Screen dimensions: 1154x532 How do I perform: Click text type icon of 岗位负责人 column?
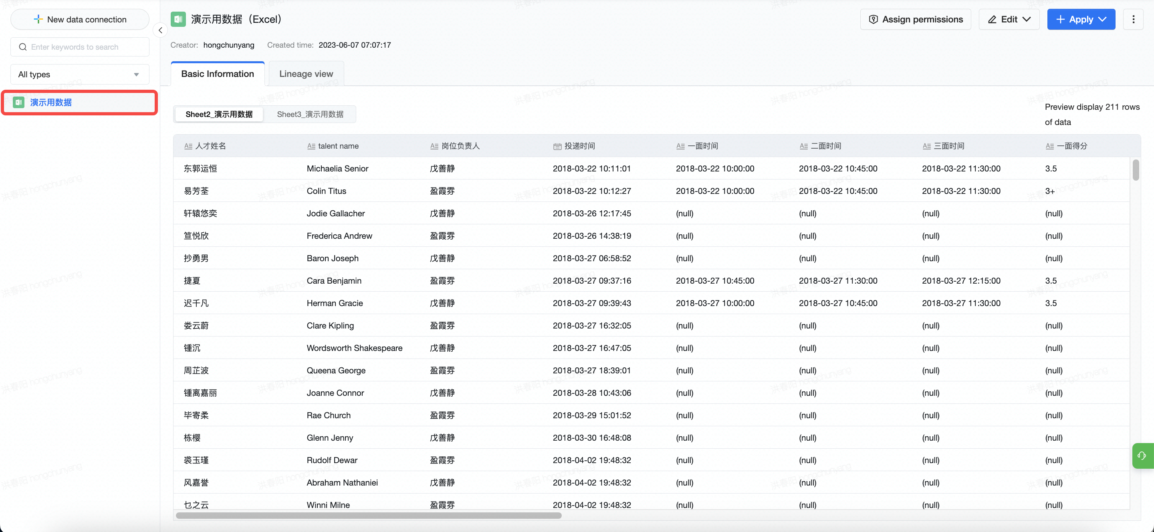tap(434, 146)
